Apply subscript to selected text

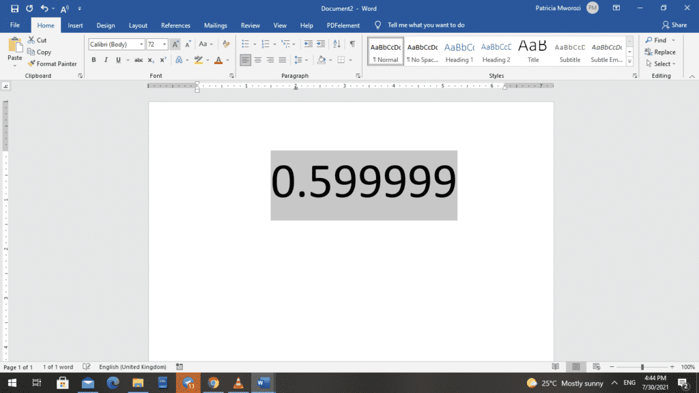[x=151, y=60]
